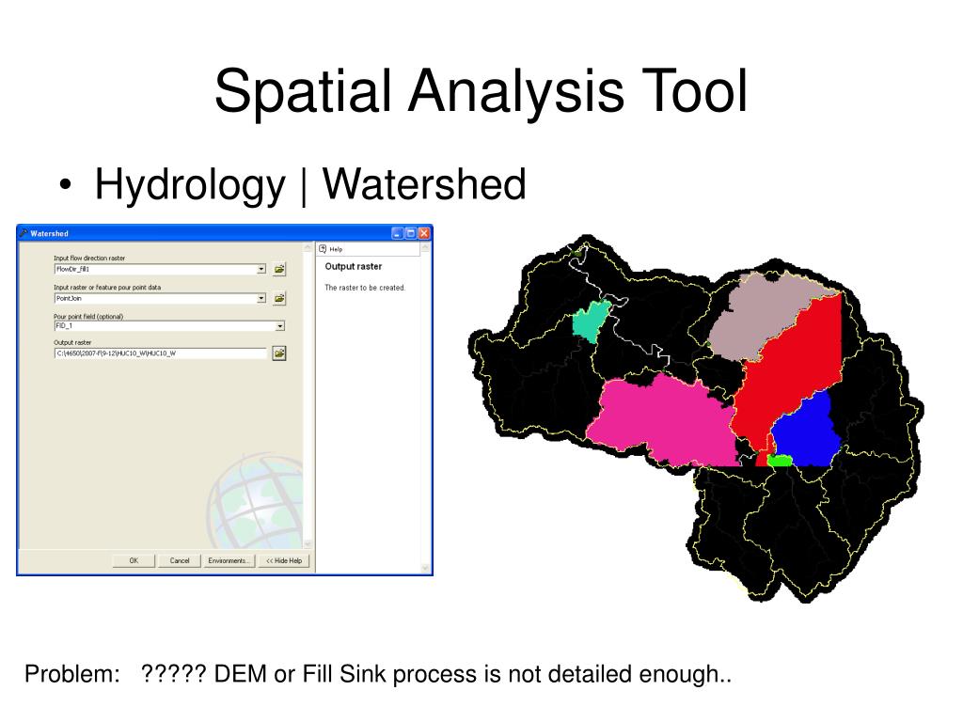This screenshot has width=963, height=722.
Task: Click the 'Pour point field (optional)' label
Action: pos(88,316)
